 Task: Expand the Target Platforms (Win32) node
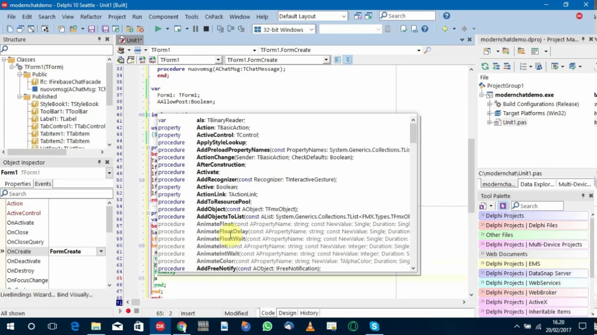pos(489,113)
